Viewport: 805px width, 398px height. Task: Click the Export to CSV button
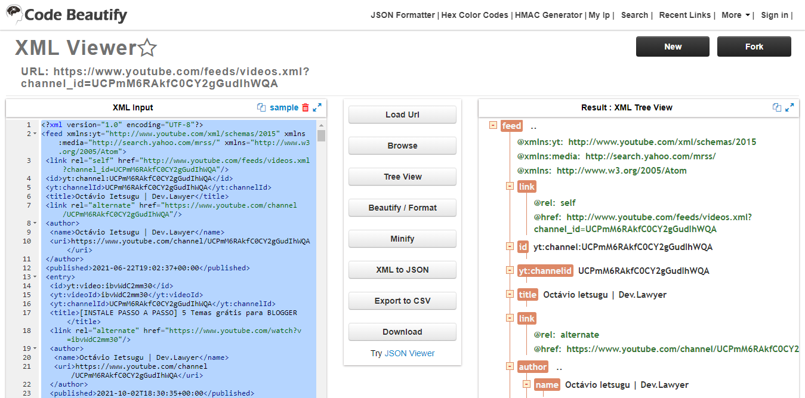click(402, 301)
